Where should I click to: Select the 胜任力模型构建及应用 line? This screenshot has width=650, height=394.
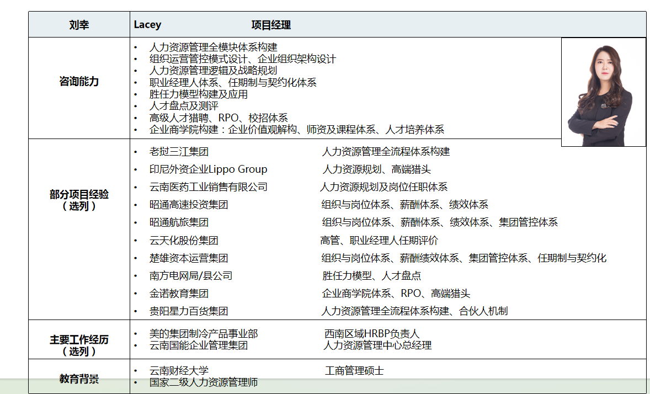pyautogui.click(x=198, y=94)
